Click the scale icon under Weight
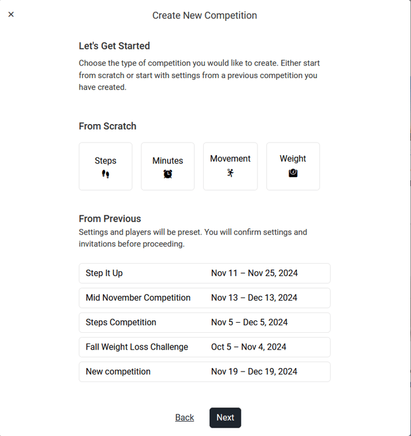This screenshot has height=436, width=411. coord(293,173)
